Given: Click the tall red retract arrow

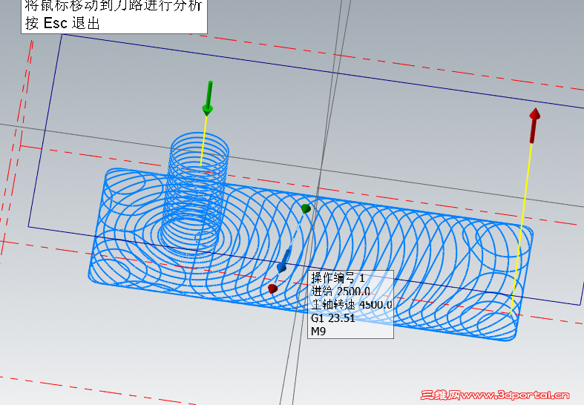Looking at the screenshot, I should point(534,125).
